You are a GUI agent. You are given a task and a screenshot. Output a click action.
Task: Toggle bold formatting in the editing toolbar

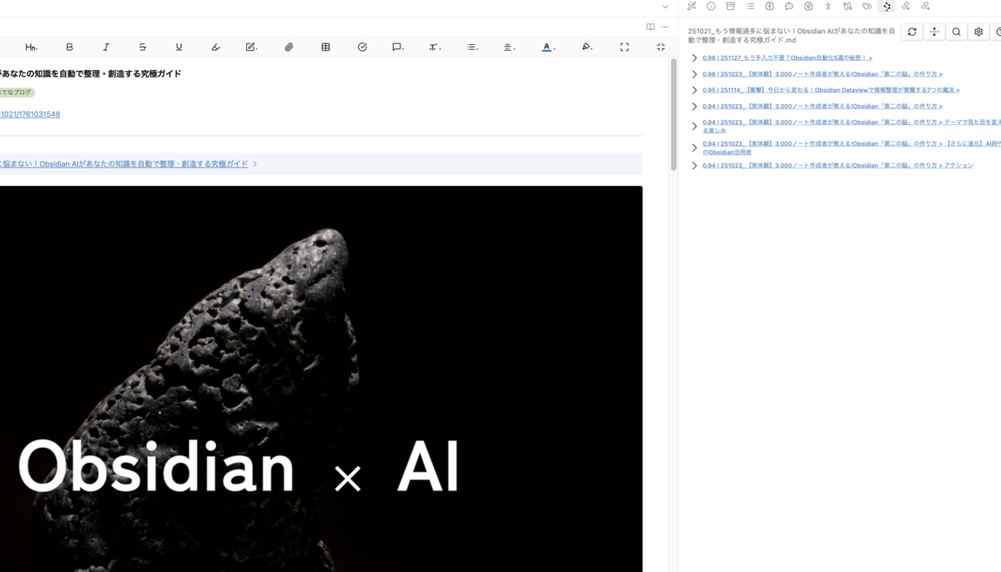pyautogui.click(x=69, y=48)
